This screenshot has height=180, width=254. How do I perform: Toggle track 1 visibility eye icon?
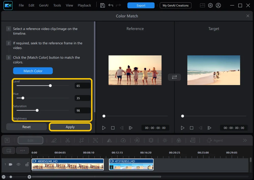coord(19,164)
